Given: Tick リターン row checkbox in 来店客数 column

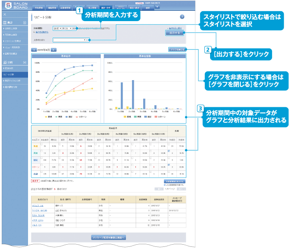Looking at the screenshot, I should coord(42,165).
